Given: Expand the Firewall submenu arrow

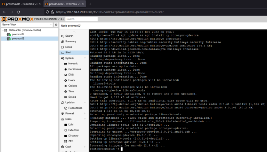Looking at the screenshot, I should [85, 114].
